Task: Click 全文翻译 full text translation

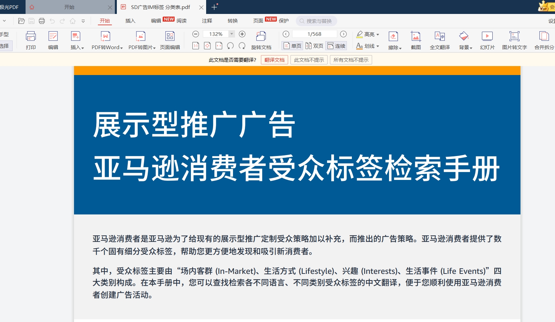Action: 440,40
